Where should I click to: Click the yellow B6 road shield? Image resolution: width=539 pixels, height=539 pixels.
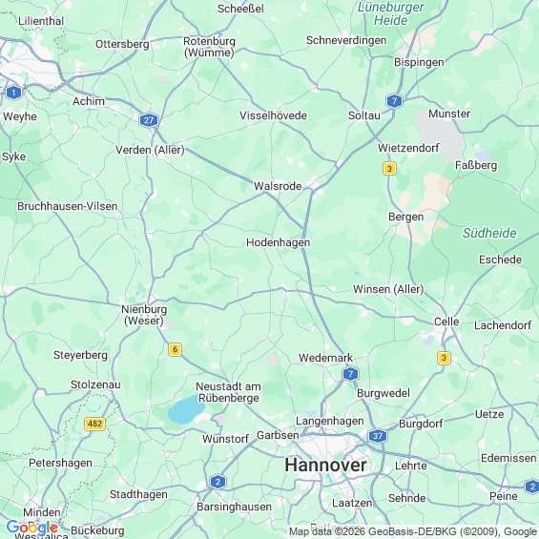175,349
